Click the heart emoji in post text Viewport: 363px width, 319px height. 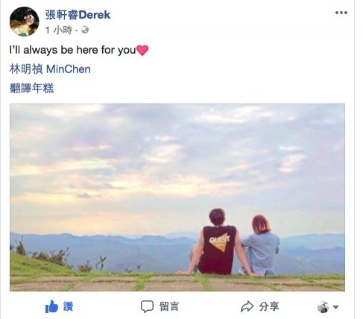pos(142,50)
